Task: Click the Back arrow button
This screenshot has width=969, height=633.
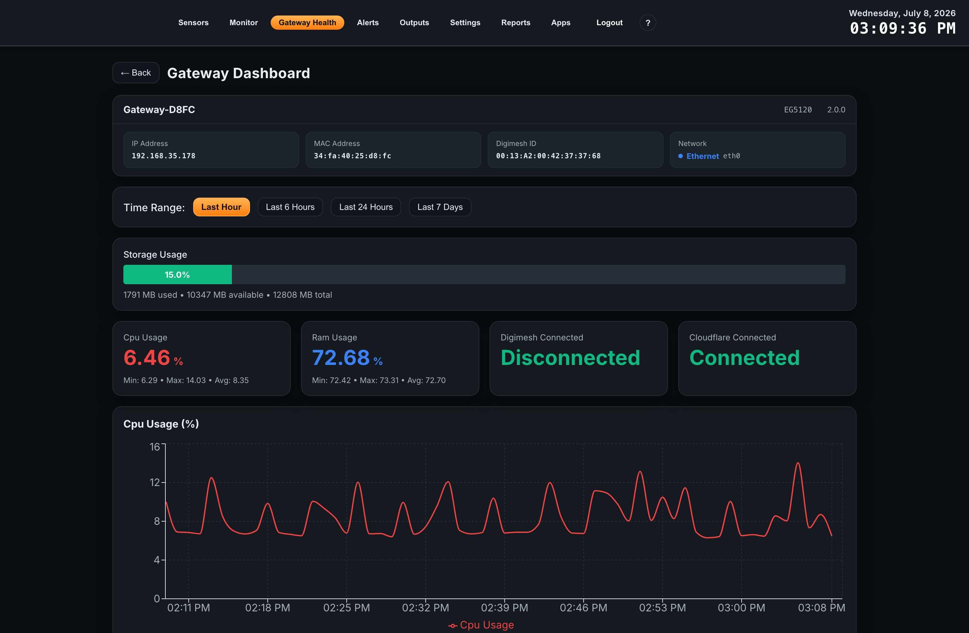Action: [136, 73]
